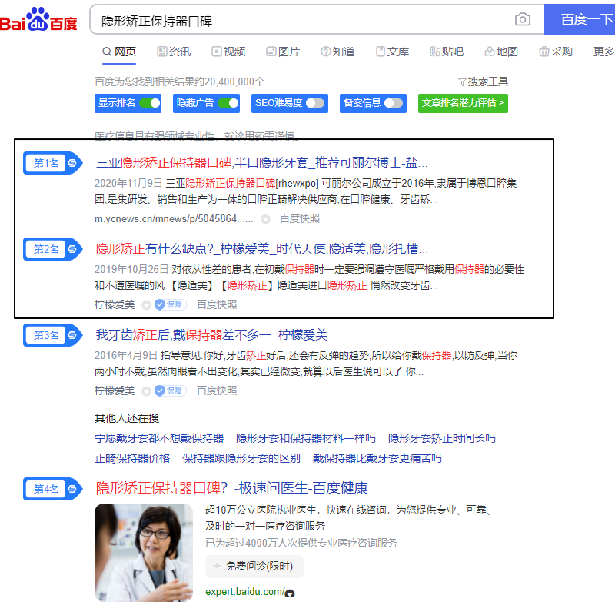Viewport: 615px width, 615px height.
Task: Click the 免费问诊(限时) button
Action: tap(254, 566)
